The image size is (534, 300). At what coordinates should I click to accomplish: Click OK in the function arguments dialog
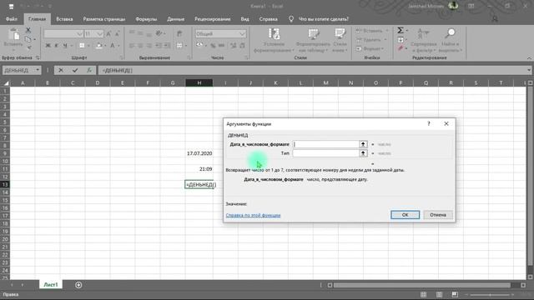click(405, 215)
